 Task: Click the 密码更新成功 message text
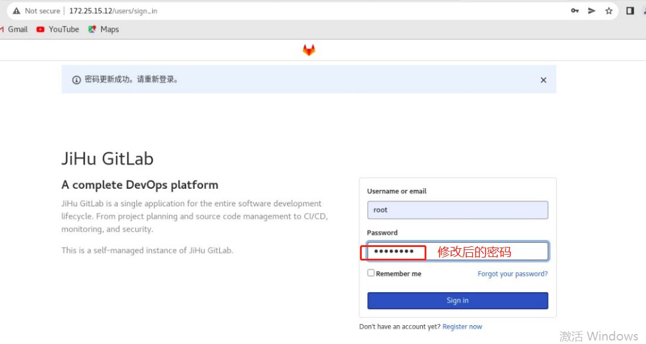pos(132,79)
